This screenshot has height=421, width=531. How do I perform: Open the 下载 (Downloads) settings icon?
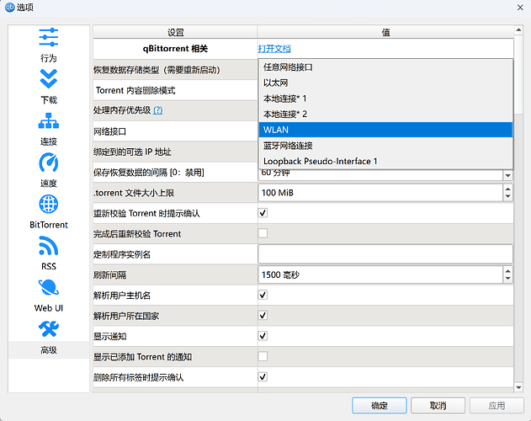pos(49,79)
